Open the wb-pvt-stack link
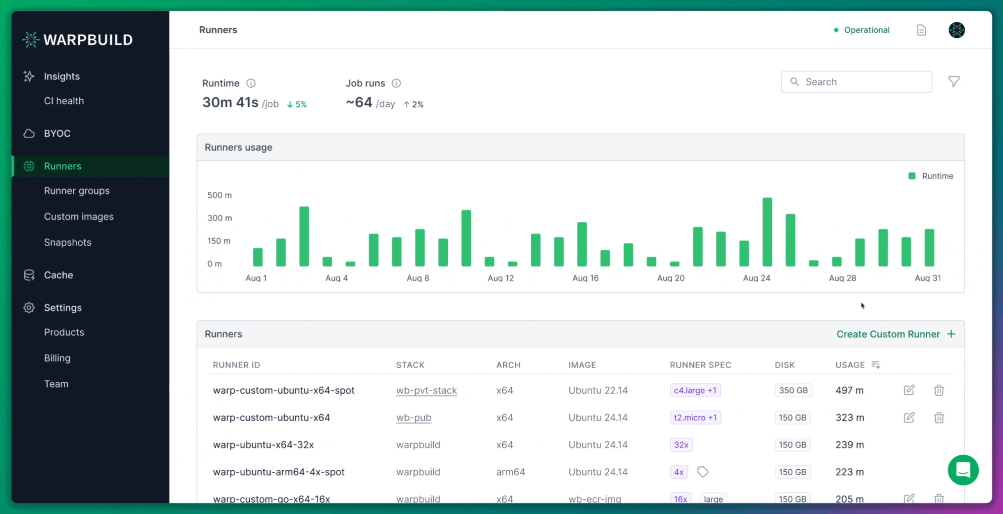The width and height of the screenshot is (1003, 514). point(426,390)
